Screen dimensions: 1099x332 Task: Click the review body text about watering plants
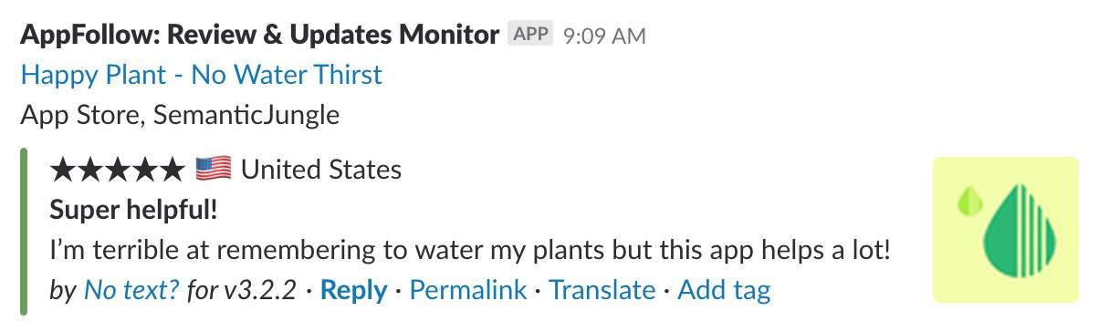tap(470, 250)
